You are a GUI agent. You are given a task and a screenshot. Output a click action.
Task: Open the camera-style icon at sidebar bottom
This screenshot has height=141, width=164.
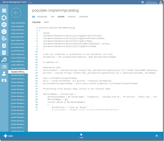[4, 80]
